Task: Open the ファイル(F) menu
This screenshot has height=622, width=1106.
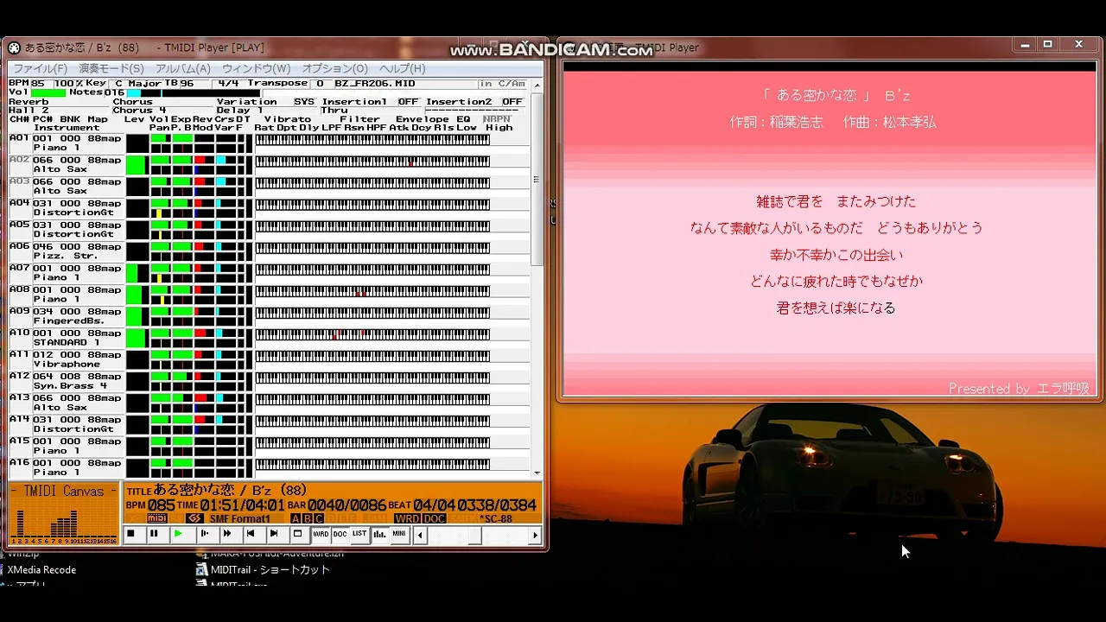Action: [40, 68]
